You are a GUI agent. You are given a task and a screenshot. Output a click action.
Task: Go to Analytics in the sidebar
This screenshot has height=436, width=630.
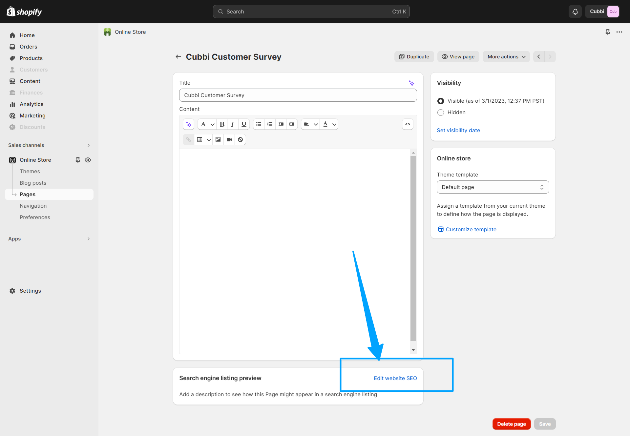pos(31,104)
